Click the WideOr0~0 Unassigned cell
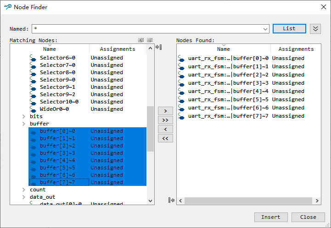The image size is (331, 228). pyautogui.click(x=107, y=109)
